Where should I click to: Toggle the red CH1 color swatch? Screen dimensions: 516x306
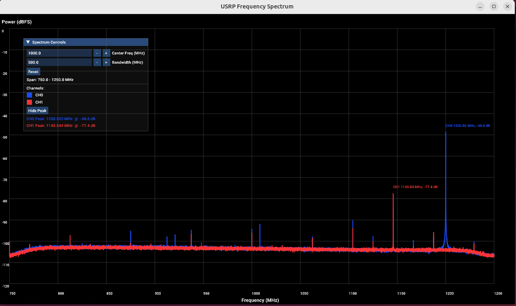click(x=29, y=102)
